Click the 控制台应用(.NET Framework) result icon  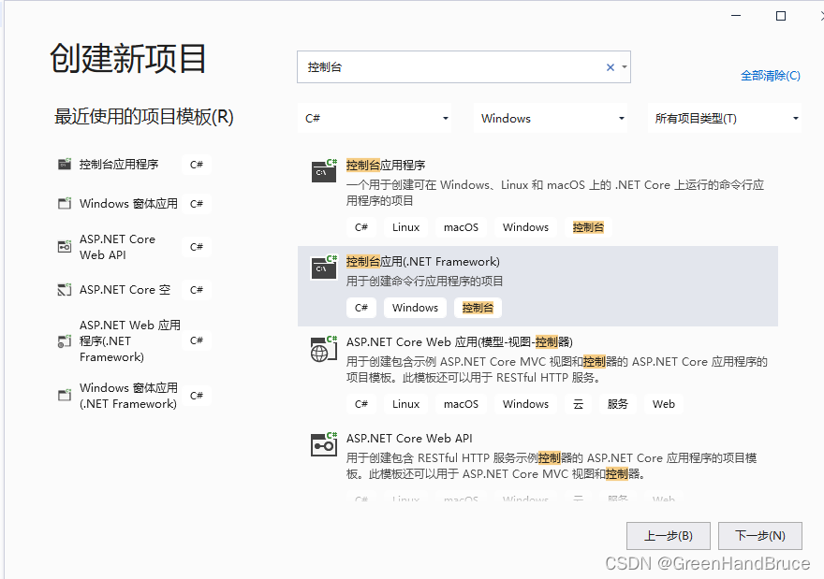pyautogui.click(x=324, y=268)
